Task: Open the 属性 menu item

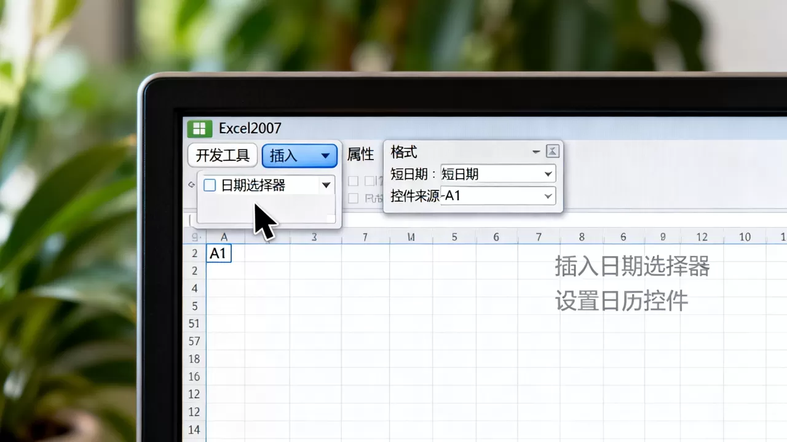Action: click(360, 155)
